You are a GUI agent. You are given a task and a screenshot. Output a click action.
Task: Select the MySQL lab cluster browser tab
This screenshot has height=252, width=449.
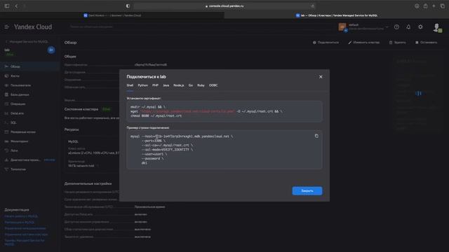(x=337, y=15)
